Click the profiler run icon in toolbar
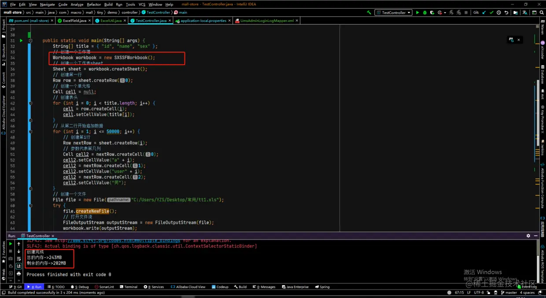This screenshot has height=298, width=546. click(440, 12)
